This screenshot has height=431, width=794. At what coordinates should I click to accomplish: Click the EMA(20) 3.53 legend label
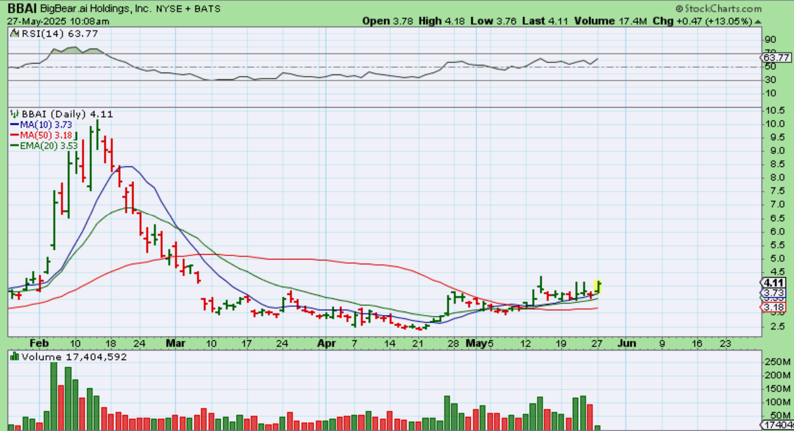pyautogui.click(x=49, y=146)
